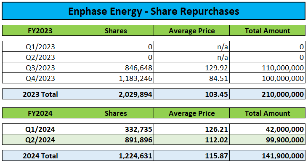This screenshot has height=163, width=308.
Task: Select the FY2024 header cell
Action: pyautogui.click(x=40, y=113)
